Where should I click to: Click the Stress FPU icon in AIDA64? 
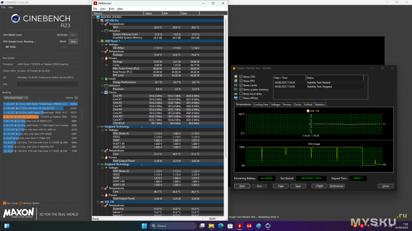tap(236, 81)
